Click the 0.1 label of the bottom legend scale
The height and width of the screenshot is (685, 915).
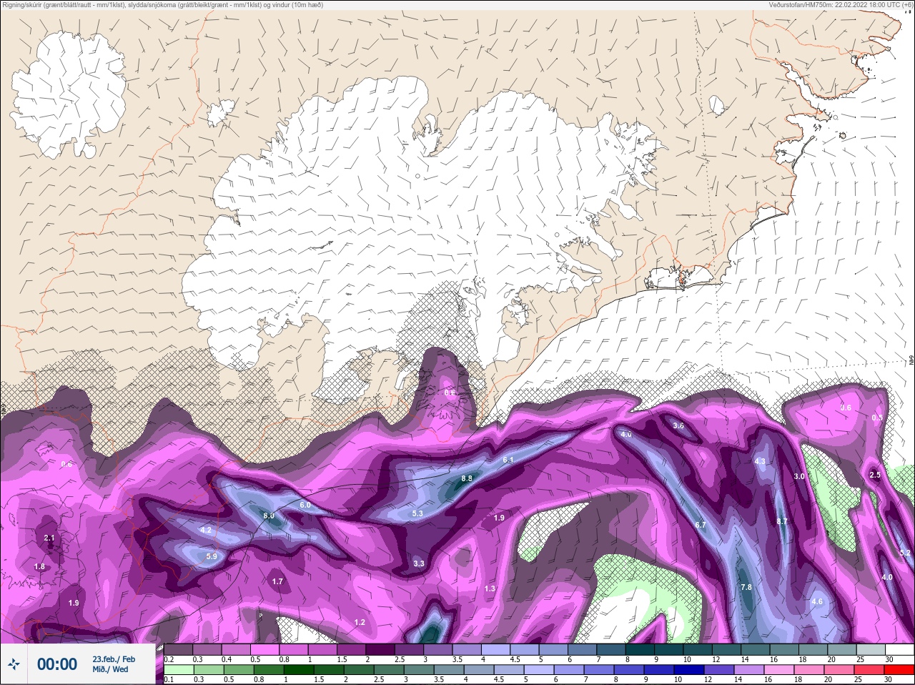pyautogui.click(x=169, y=679)
